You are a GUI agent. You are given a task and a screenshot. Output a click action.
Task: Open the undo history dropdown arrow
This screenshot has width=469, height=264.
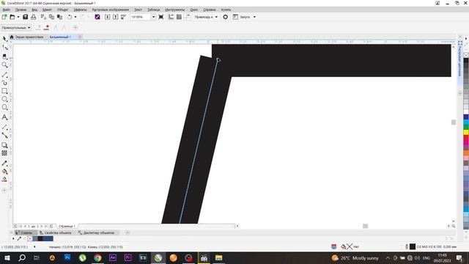point(75,17)
